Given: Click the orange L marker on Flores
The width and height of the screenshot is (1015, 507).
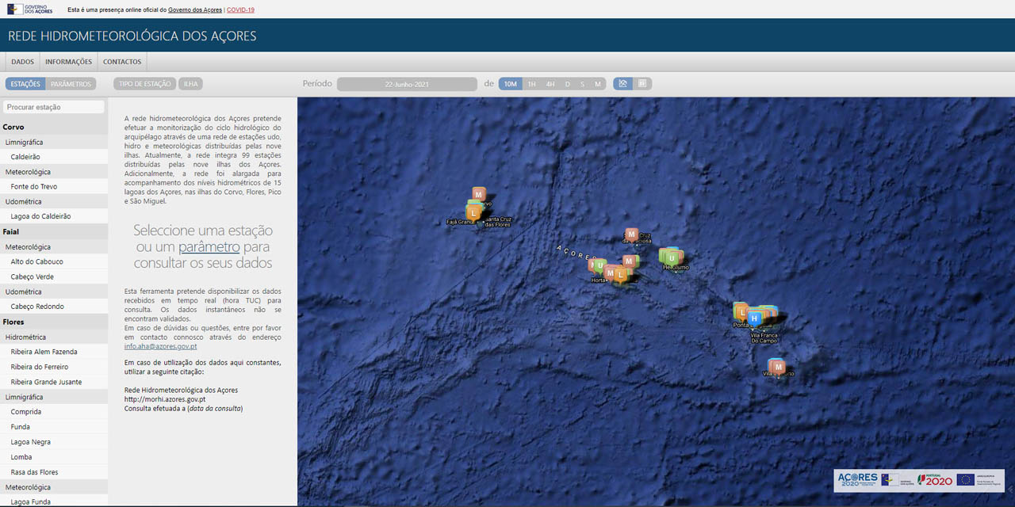Looking at the screenshot, I should pyautogui.click(x=473, y=213).
